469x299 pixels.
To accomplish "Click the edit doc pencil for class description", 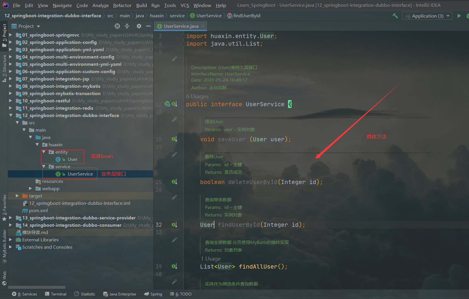I will click(x=175, y=59).
